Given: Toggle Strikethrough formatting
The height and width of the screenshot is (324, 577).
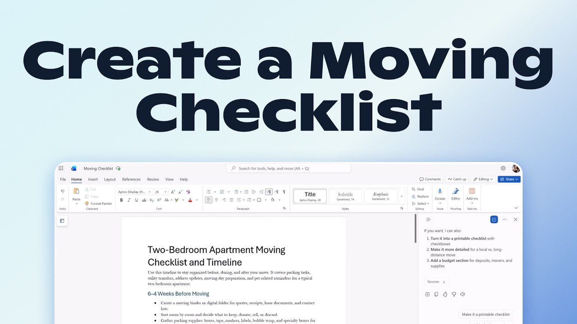Looking at the screenshot, I should click(x=144, y=200).
